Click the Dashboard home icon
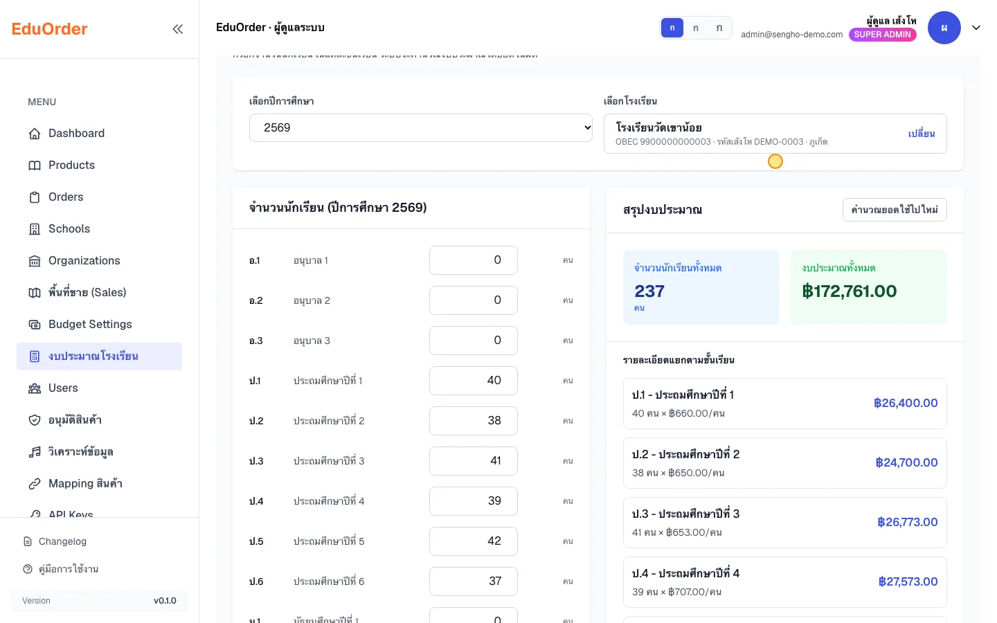 click(35, 134)
